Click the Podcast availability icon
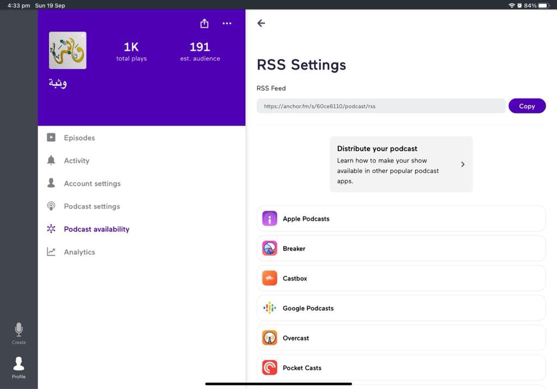The width and height of the screenshot is (557, 389). pyautogui.click(x=51, y=229)
